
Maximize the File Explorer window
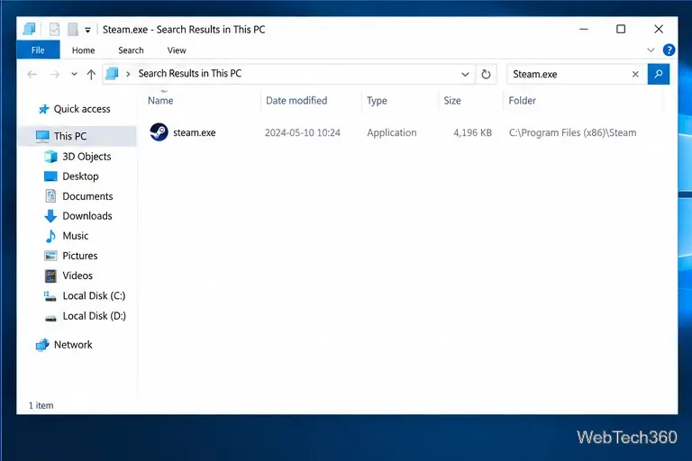tap(621, 29)
